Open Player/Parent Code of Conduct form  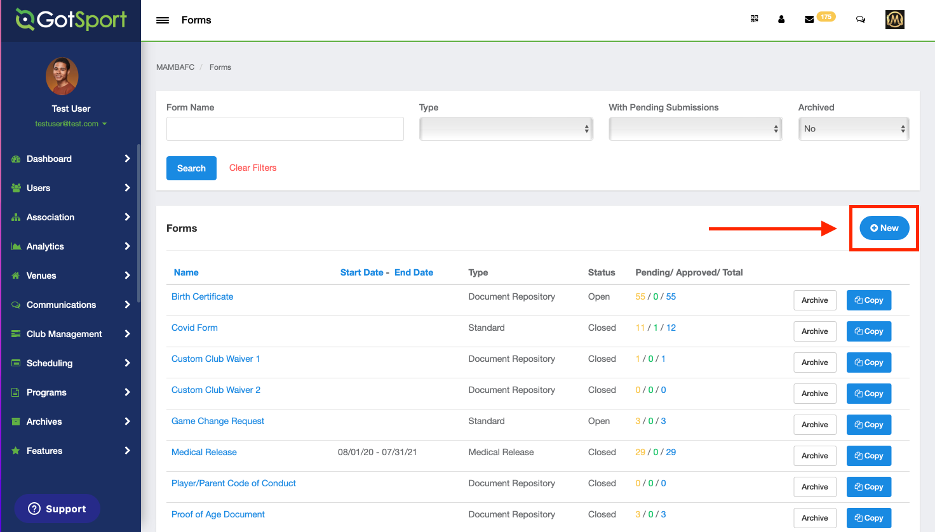[x=234, y=483]
